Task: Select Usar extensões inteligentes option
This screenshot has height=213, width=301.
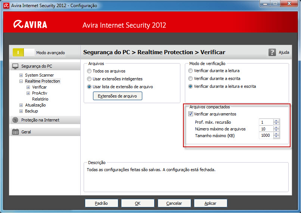Action: (89, 79)
